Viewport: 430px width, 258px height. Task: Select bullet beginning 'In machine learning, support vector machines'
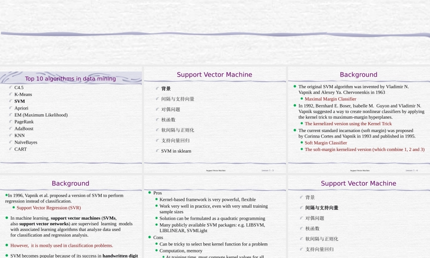(71, 227)
